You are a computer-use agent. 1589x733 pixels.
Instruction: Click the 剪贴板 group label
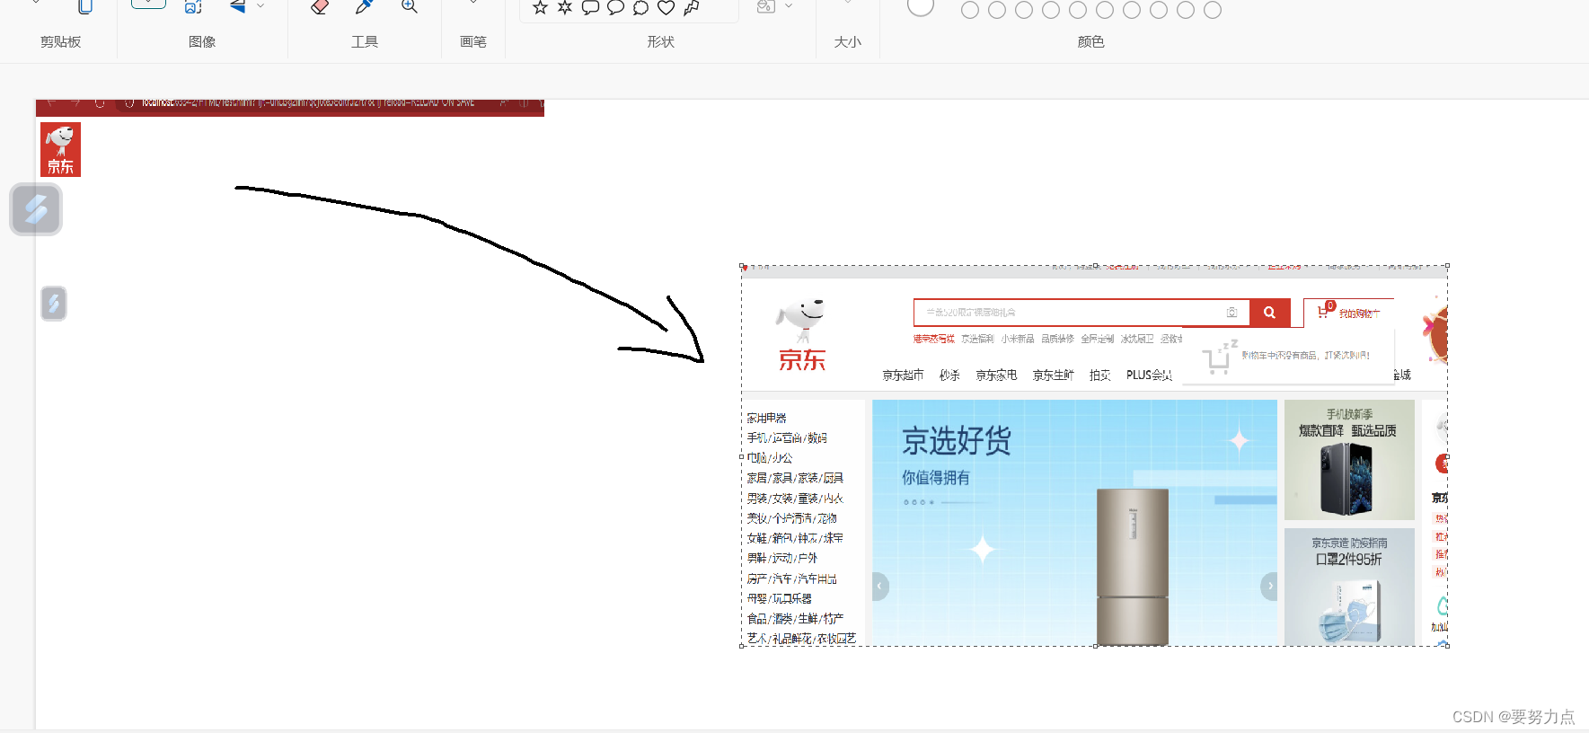(60, 42)
